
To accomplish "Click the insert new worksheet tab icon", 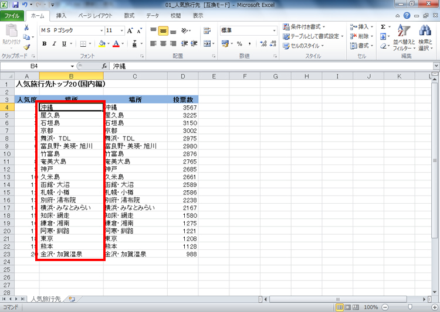I will 72,299.
